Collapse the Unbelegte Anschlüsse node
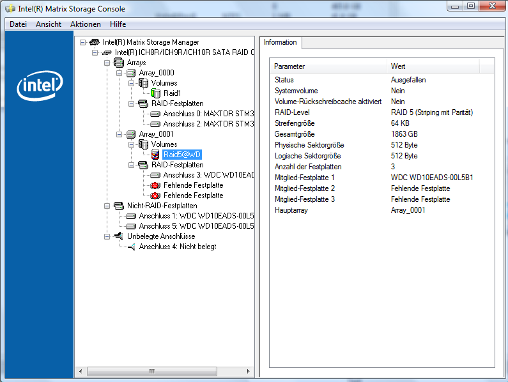The width and height of the screenshot is (508, 382). click(107, 236)
